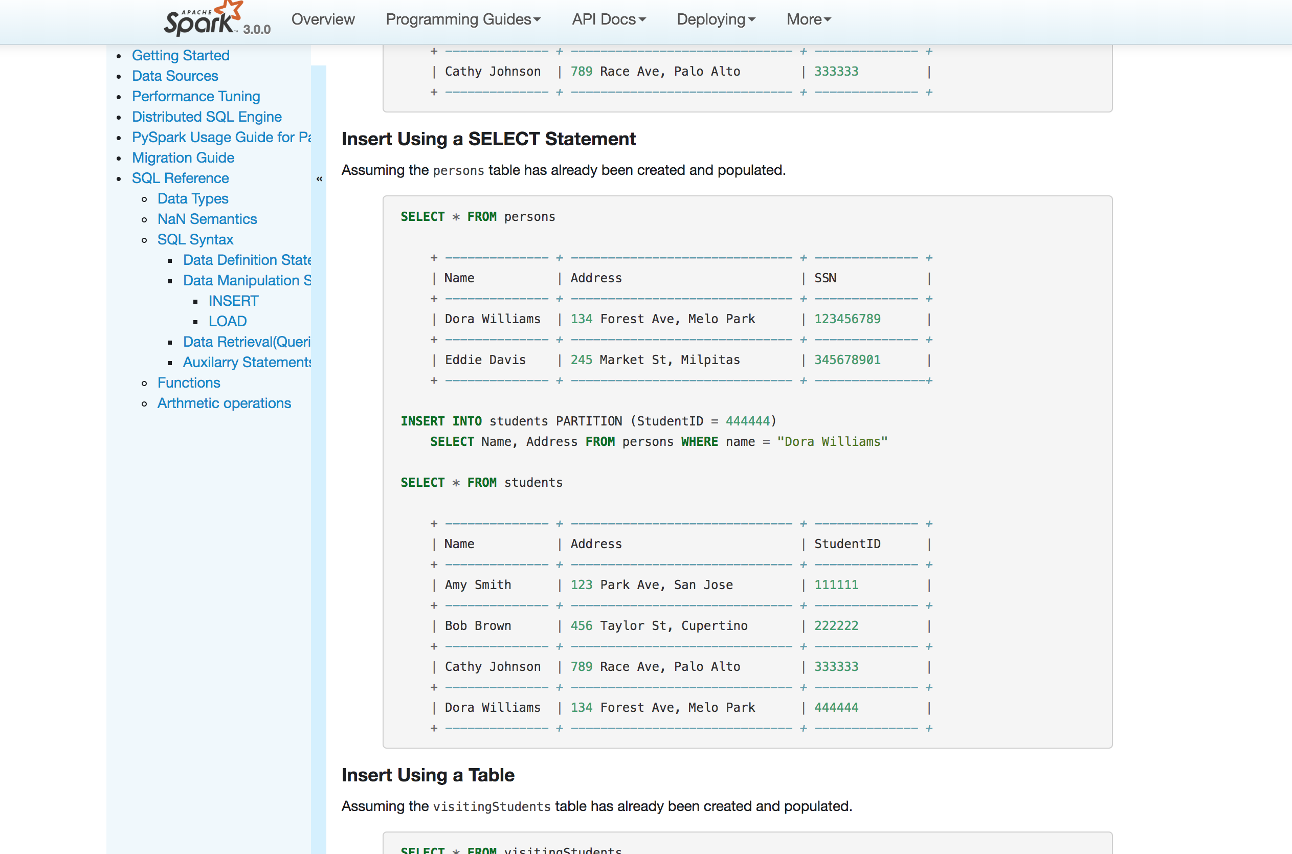Open Performance Tuning guide
This screenshot has height=854, width=1292.
pos(195,97)
